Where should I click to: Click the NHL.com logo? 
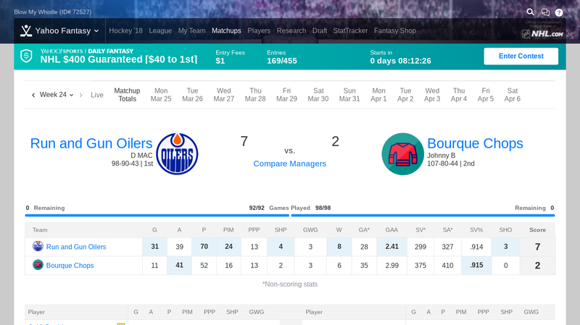tap(542, 33)
